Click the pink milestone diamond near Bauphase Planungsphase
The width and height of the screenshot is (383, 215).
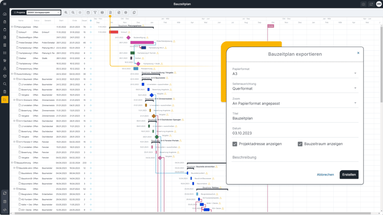click(129, 37)
